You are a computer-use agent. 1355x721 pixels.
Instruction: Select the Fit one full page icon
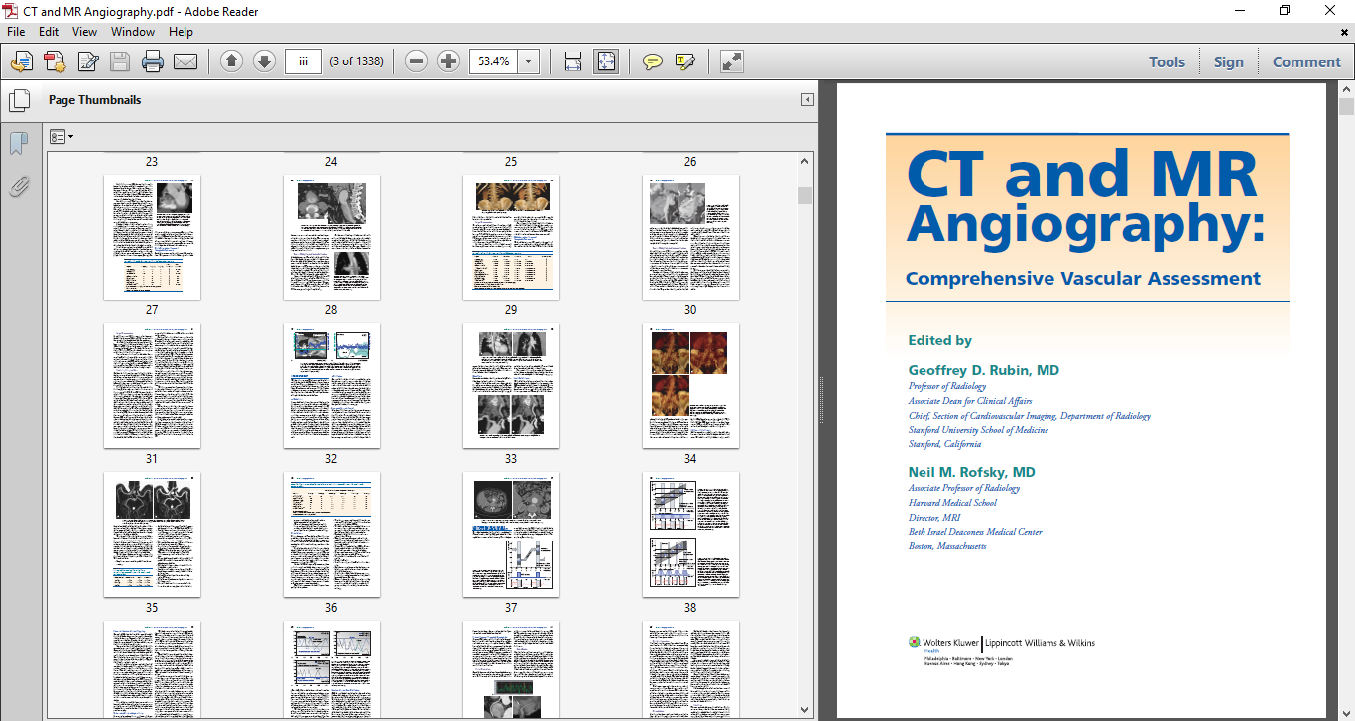pos(606,61)
